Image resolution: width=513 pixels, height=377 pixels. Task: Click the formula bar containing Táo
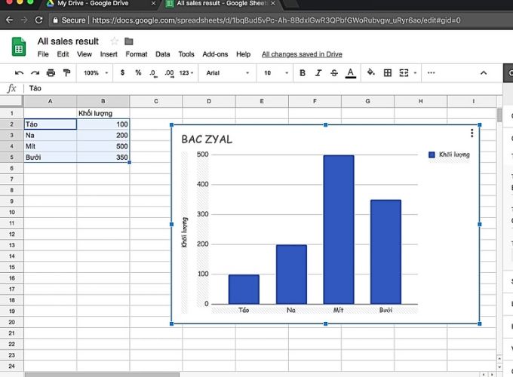(262, 88)
